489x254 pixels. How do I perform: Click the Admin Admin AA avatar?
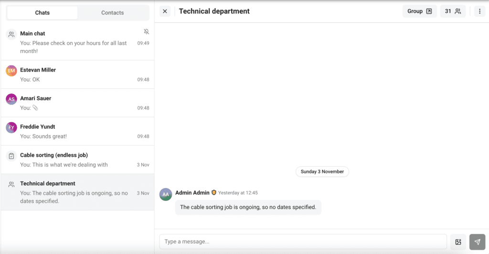(166, 194)
